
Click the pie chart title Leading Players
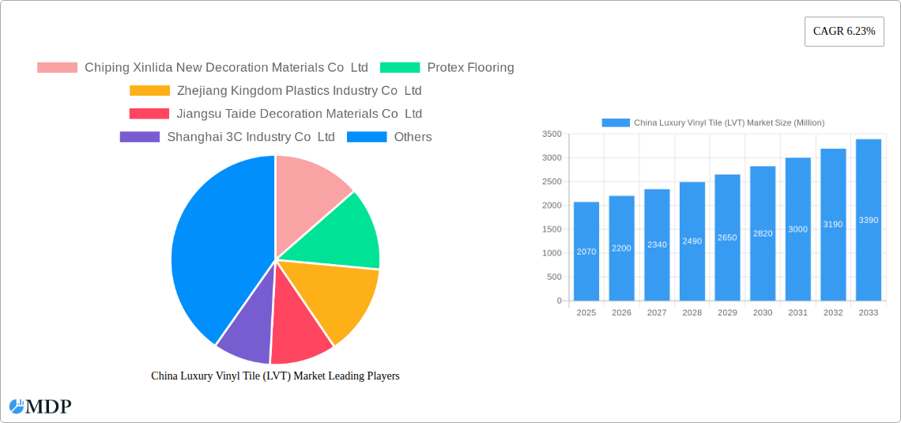tap(275, 376)
